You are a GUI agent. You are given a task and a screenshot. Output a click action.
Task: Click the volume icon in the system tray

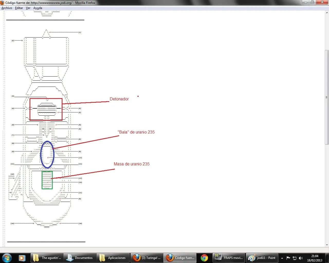click(301, 258)
